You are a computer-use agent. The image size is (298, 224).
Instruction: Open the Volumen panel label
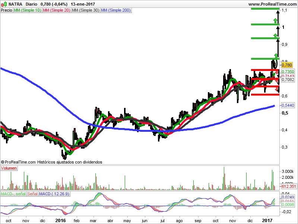9,168
